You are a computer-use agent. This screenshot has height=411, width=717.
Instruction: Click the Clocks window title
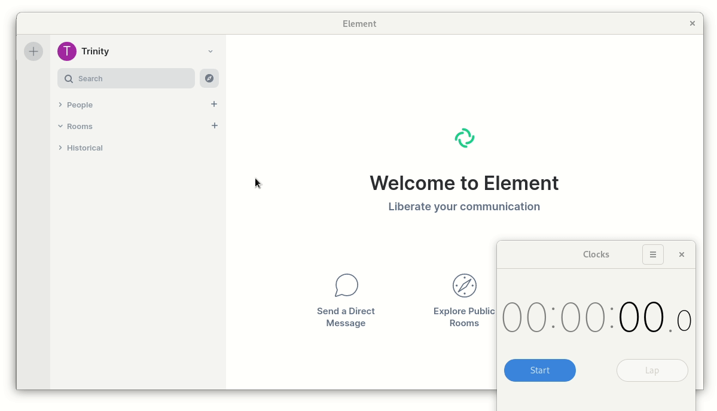coord(596,254)
